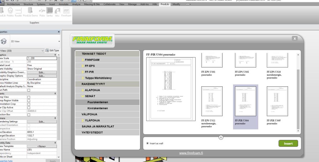Enable Far Clip Active checkbox

click(x=29, y=108)
